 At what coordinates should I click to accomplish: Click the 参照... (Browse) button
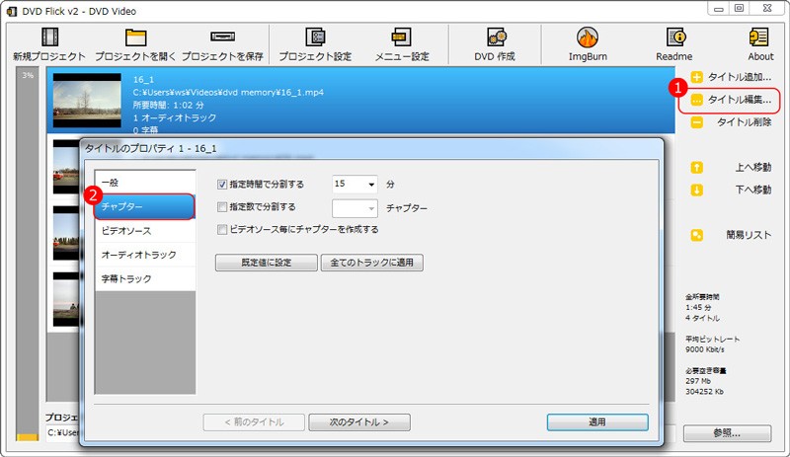point(727,433)
